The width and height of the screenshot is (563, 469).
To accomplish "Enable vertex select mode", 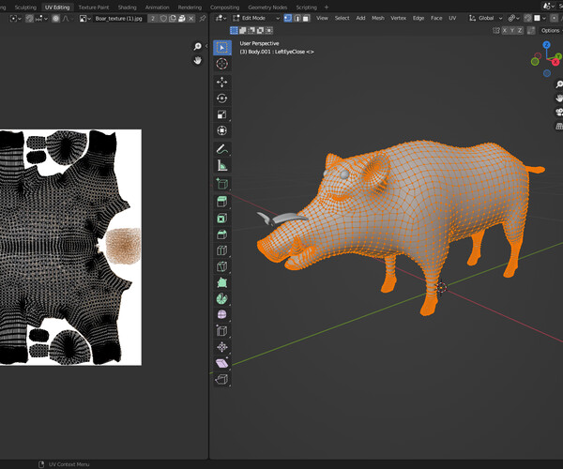I will point(288,18).
